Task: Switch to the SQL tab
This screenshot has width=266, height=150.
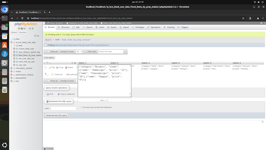Action: (x=76, y=27)
